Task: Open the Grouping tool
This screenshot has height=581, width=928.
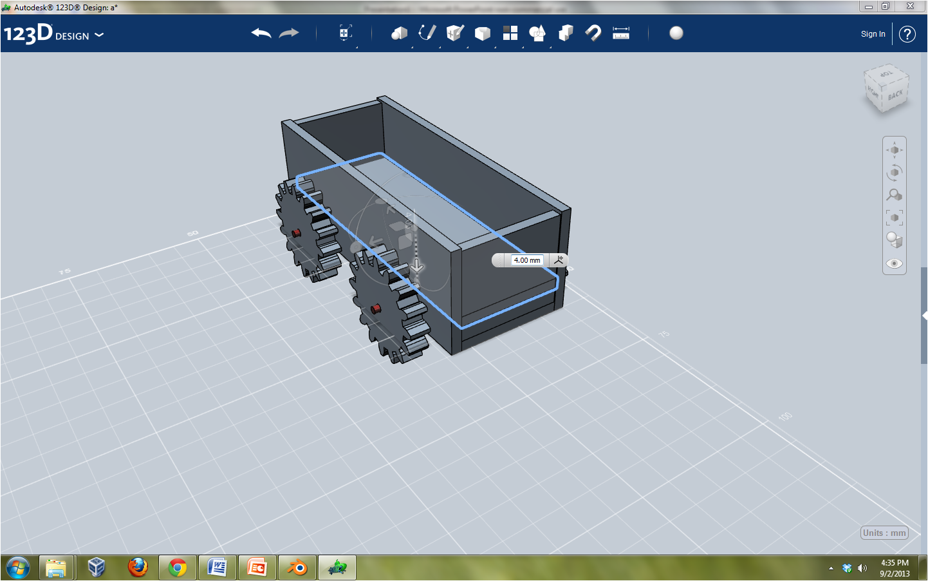Action: coord(537,33)
